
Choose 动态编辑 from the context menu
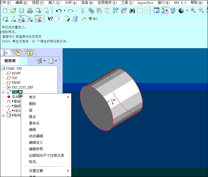(46, 136)
